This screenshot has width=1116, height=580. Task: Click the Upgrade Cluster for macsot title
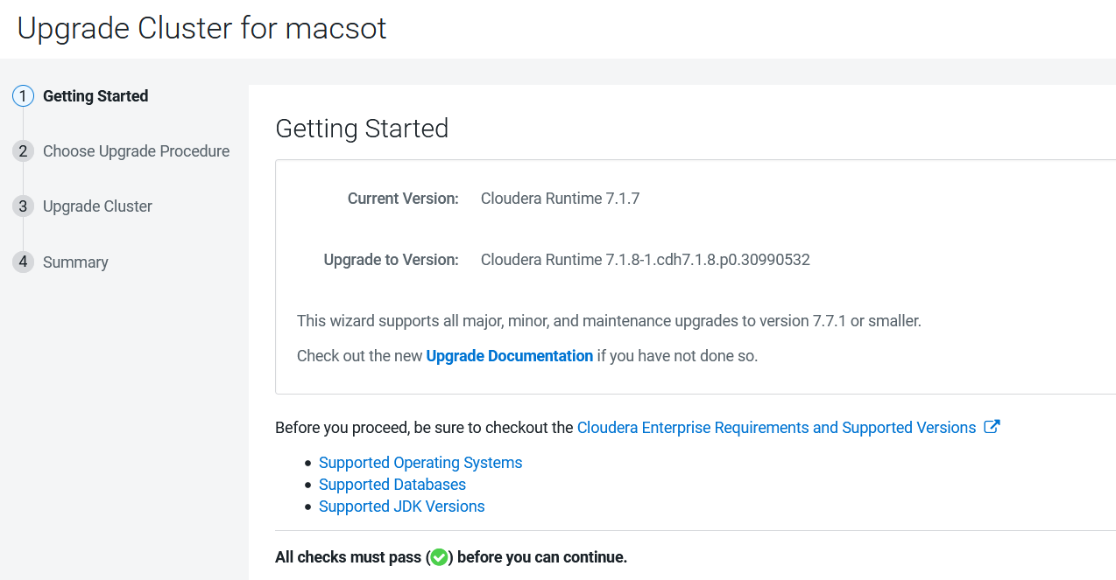point(201,28)
